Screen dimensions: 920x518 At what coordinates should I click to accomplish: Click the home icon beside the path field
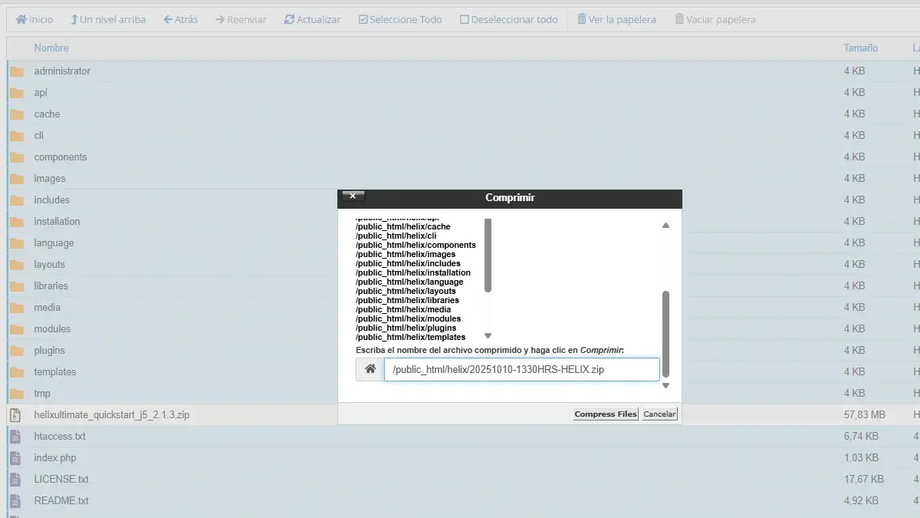point(370,370)
